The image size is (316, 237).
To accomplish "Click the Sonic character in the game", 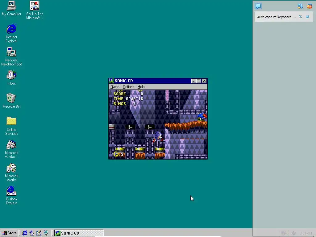I will point(158,137).
